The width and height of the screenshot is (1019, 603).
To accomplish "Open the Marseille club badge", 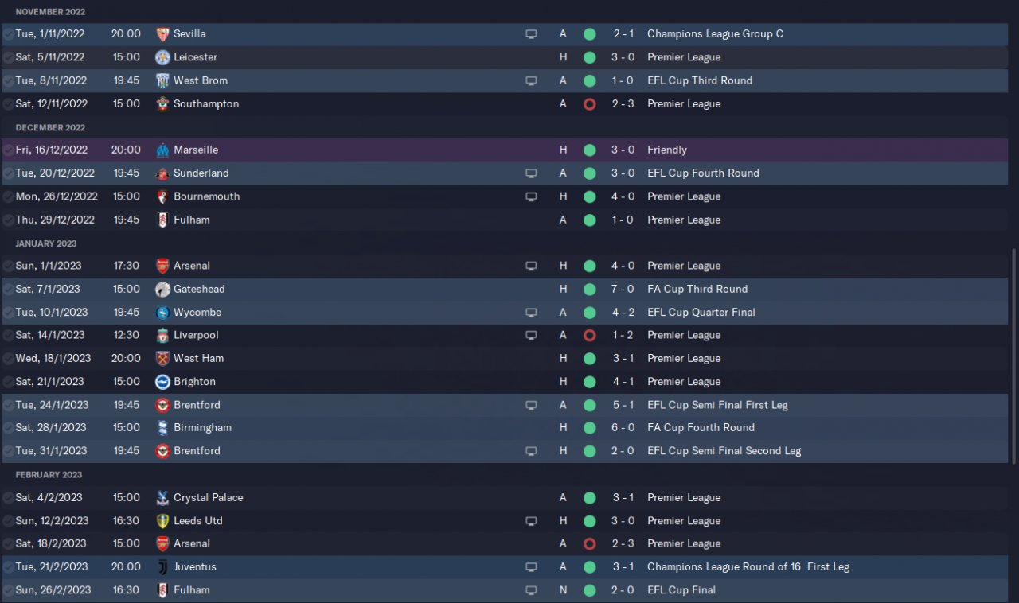I will pyautogui.click(x=162, y=150).
